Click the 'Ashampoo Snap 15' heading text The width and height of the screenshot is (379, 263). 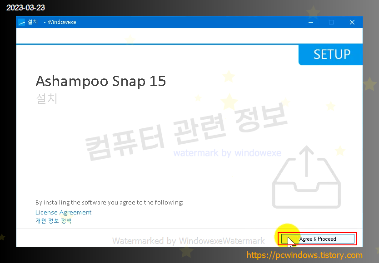tap(101, 81)
